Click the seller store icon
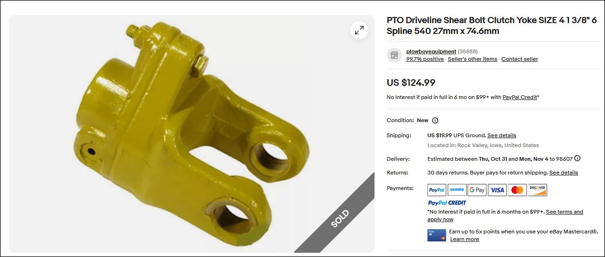605x257 pixels. click(x=394, y=55)
